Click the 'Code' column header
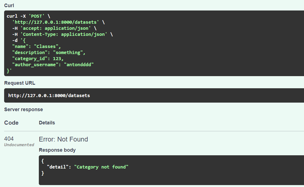Image resolution: width=304 pixels, height=187 pixels. [11, 123]
